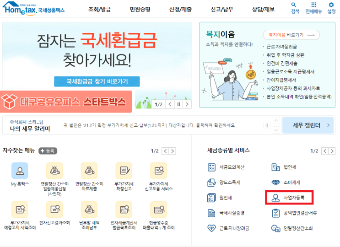The height and width of the screenshot is (247, 340).
Task: Show previous main banner slide
Action: 170,104
